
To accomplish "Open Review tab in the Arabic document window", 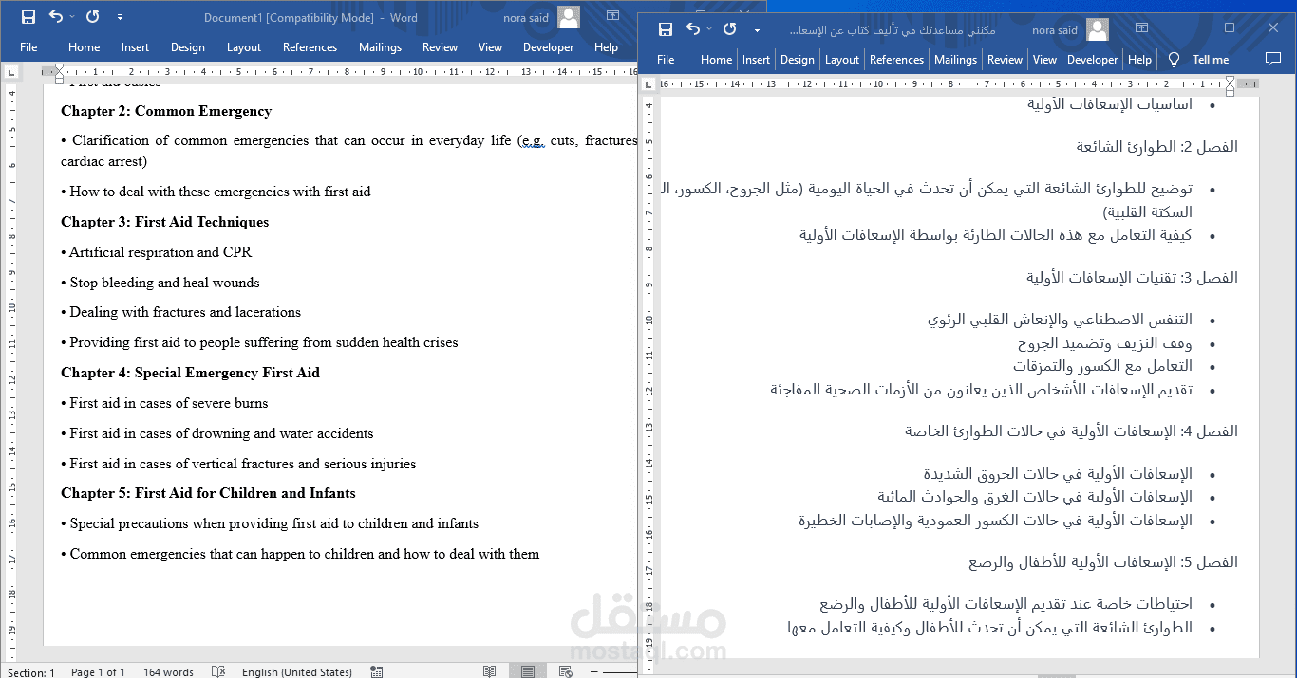I will tap(1005, 60).
